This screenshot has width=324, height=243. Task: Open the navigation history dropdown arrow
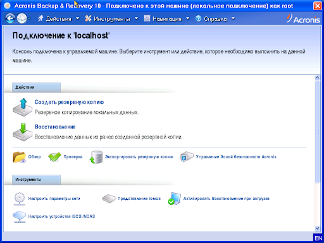coord(29,18)
